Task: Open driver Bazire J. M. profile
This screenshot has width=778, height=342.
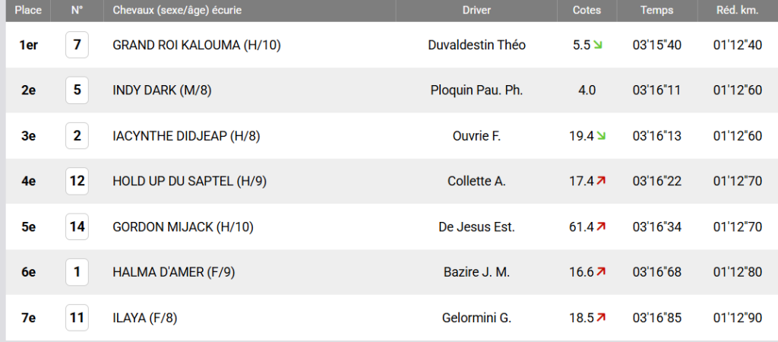Action: (476, 272)
